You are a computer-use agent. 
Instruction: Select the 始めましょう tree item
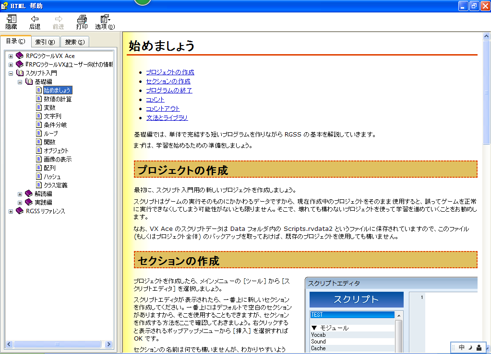pyautogui.click(x=58, y=91)
